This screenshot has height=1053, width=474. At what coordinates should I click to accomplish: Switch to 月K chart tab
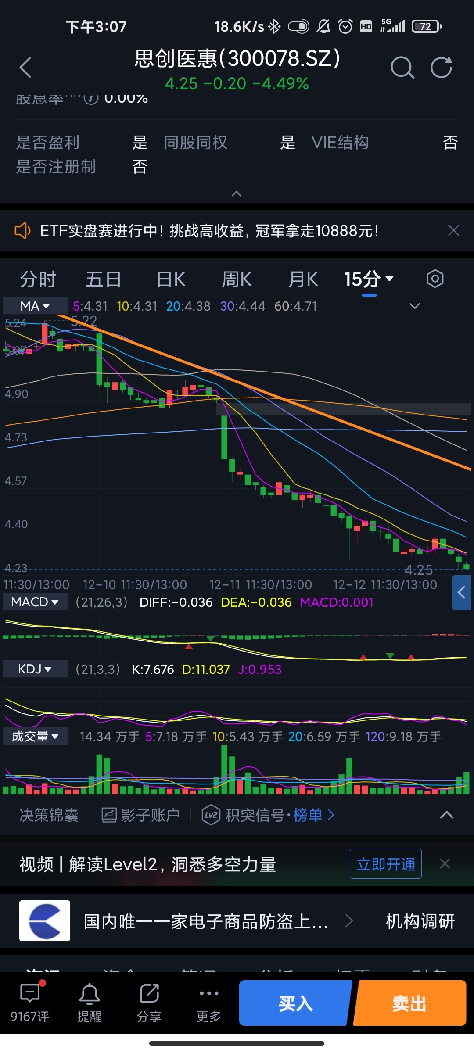[x=303, y=279]
